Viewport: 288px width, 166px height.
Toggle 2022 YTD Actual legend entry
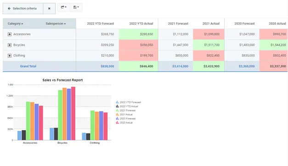click(x=127, y=106)
